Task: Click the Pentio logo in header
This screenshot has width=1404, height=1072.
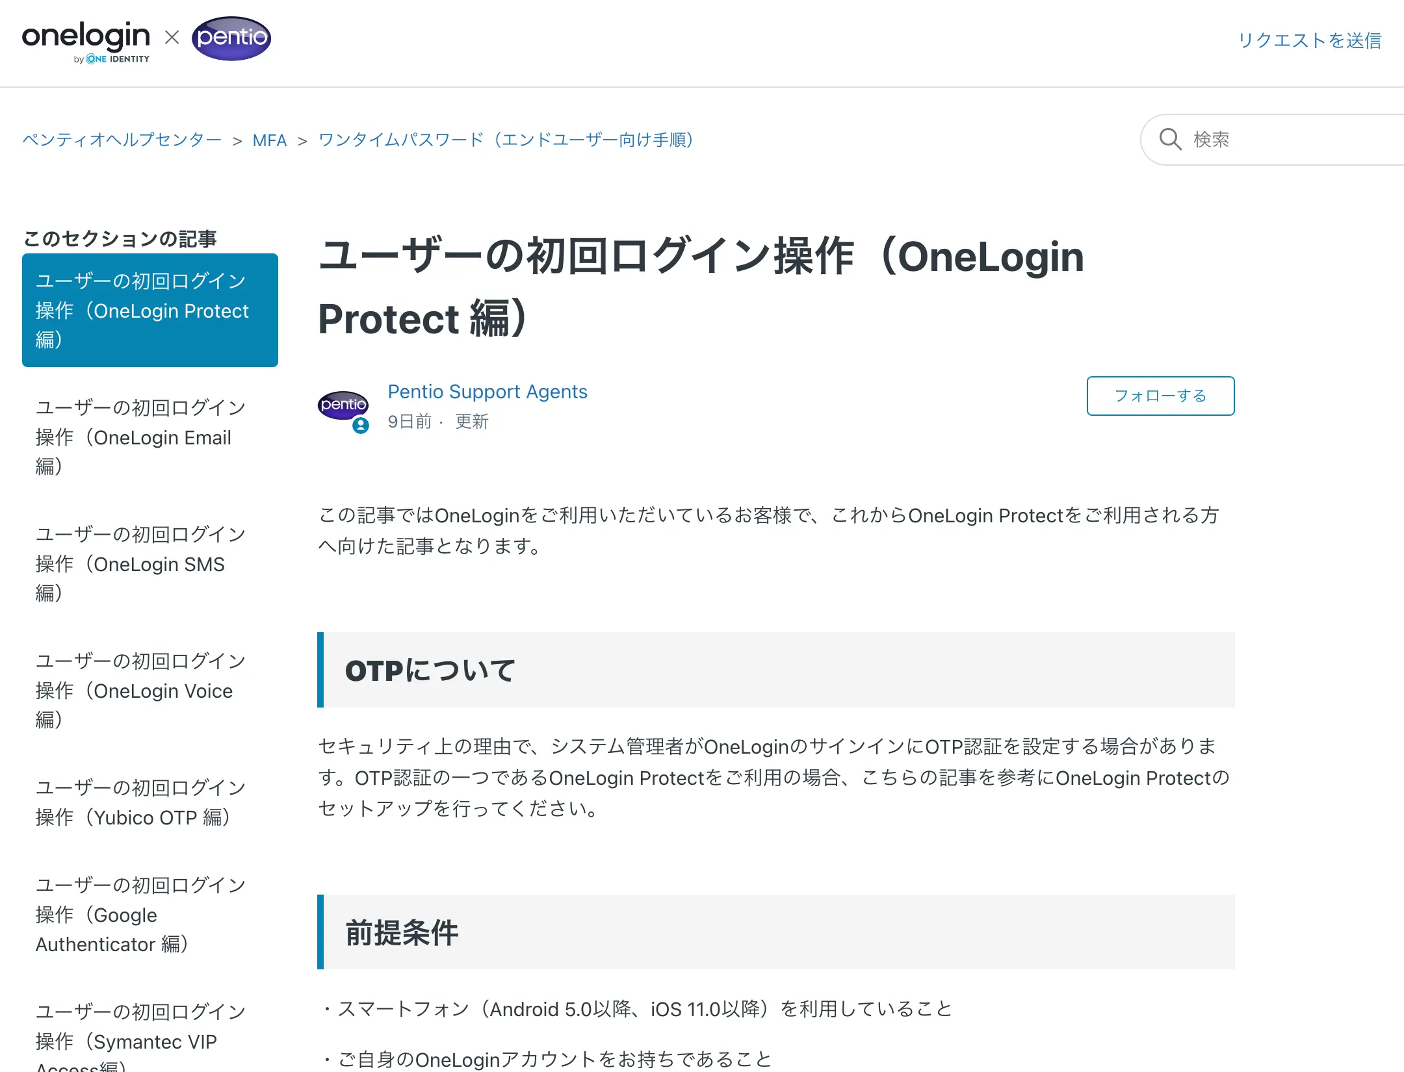Action: (231, 38)
